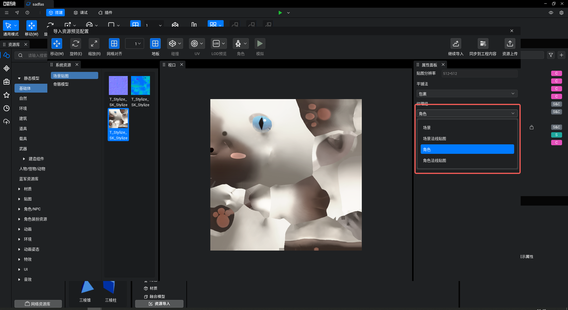Open the run options dropdown arrow
Screen dimensions: 568x310
pyautogui.click(x=288, y=13)
